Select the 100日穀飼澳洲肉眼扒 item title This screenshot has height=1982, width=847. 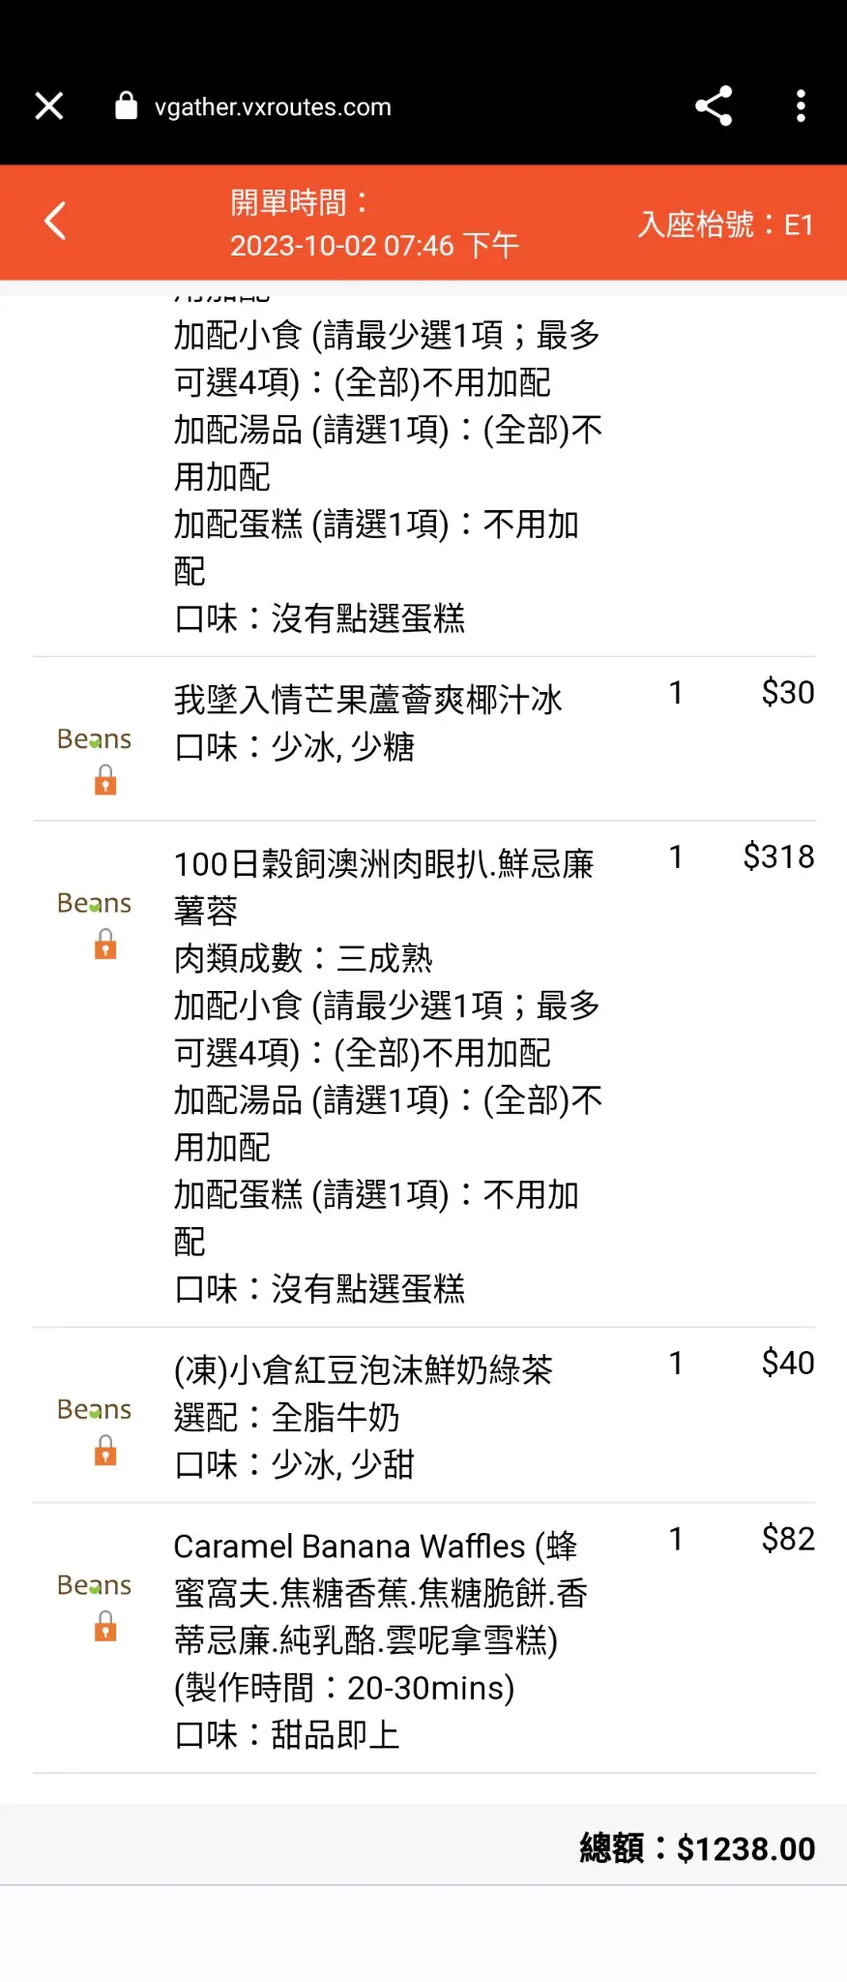(x=384, y=886)
